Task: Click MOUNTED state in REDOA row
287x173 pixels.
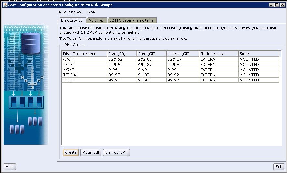Action: coord(249,75)
